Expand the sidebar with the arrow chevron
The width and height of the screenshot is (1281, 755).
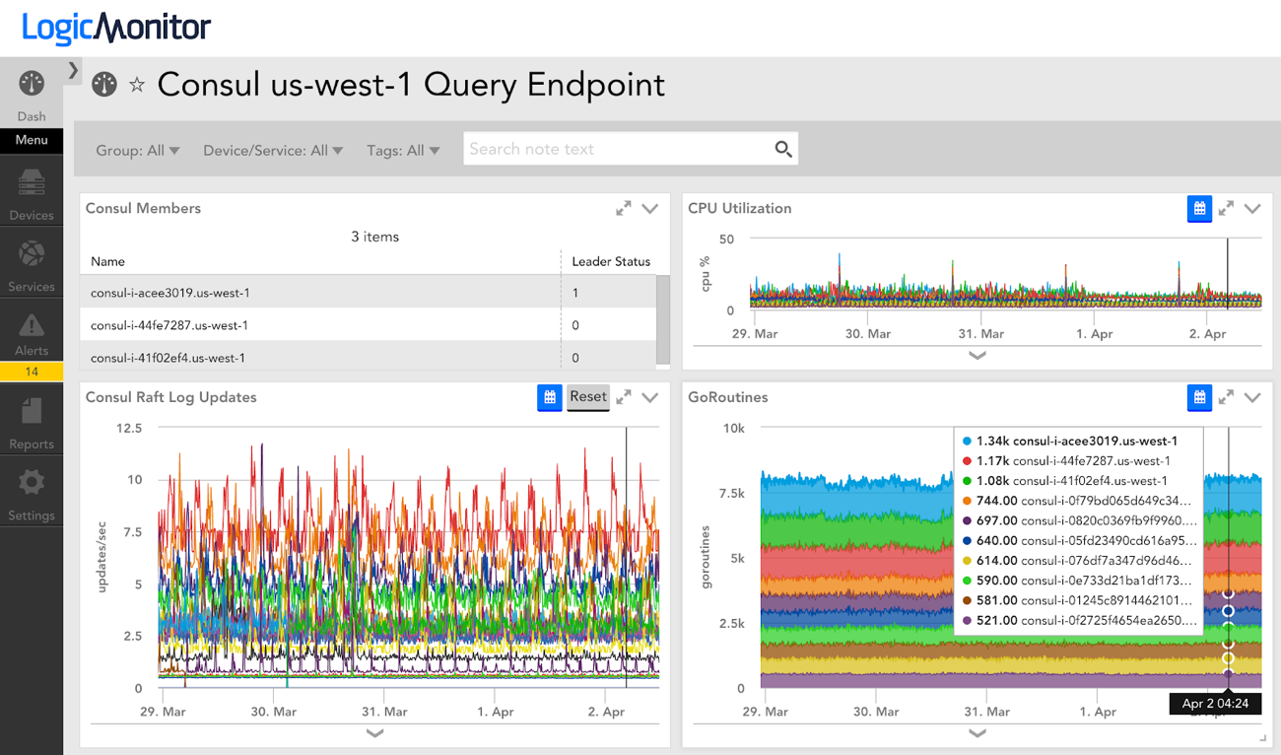tap(73, 70)
